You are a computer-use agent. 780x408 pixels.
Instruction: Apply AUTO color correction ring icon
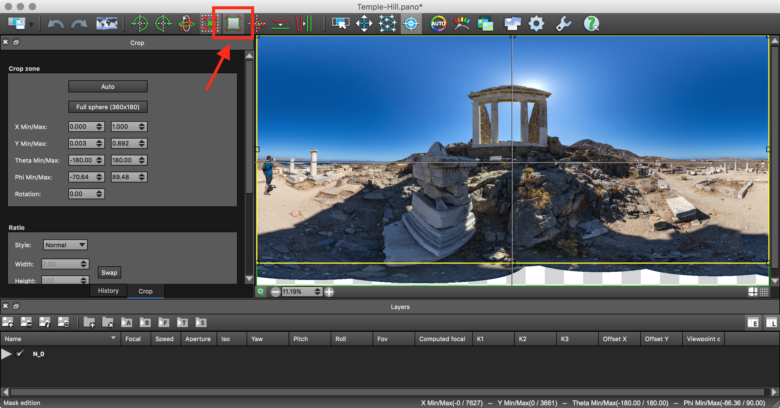coord(438,23)
